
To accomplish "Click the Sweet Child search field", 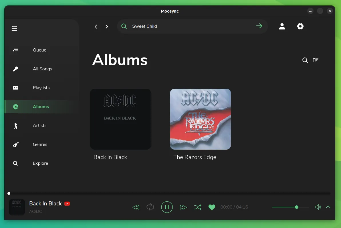I will (193, 26).
